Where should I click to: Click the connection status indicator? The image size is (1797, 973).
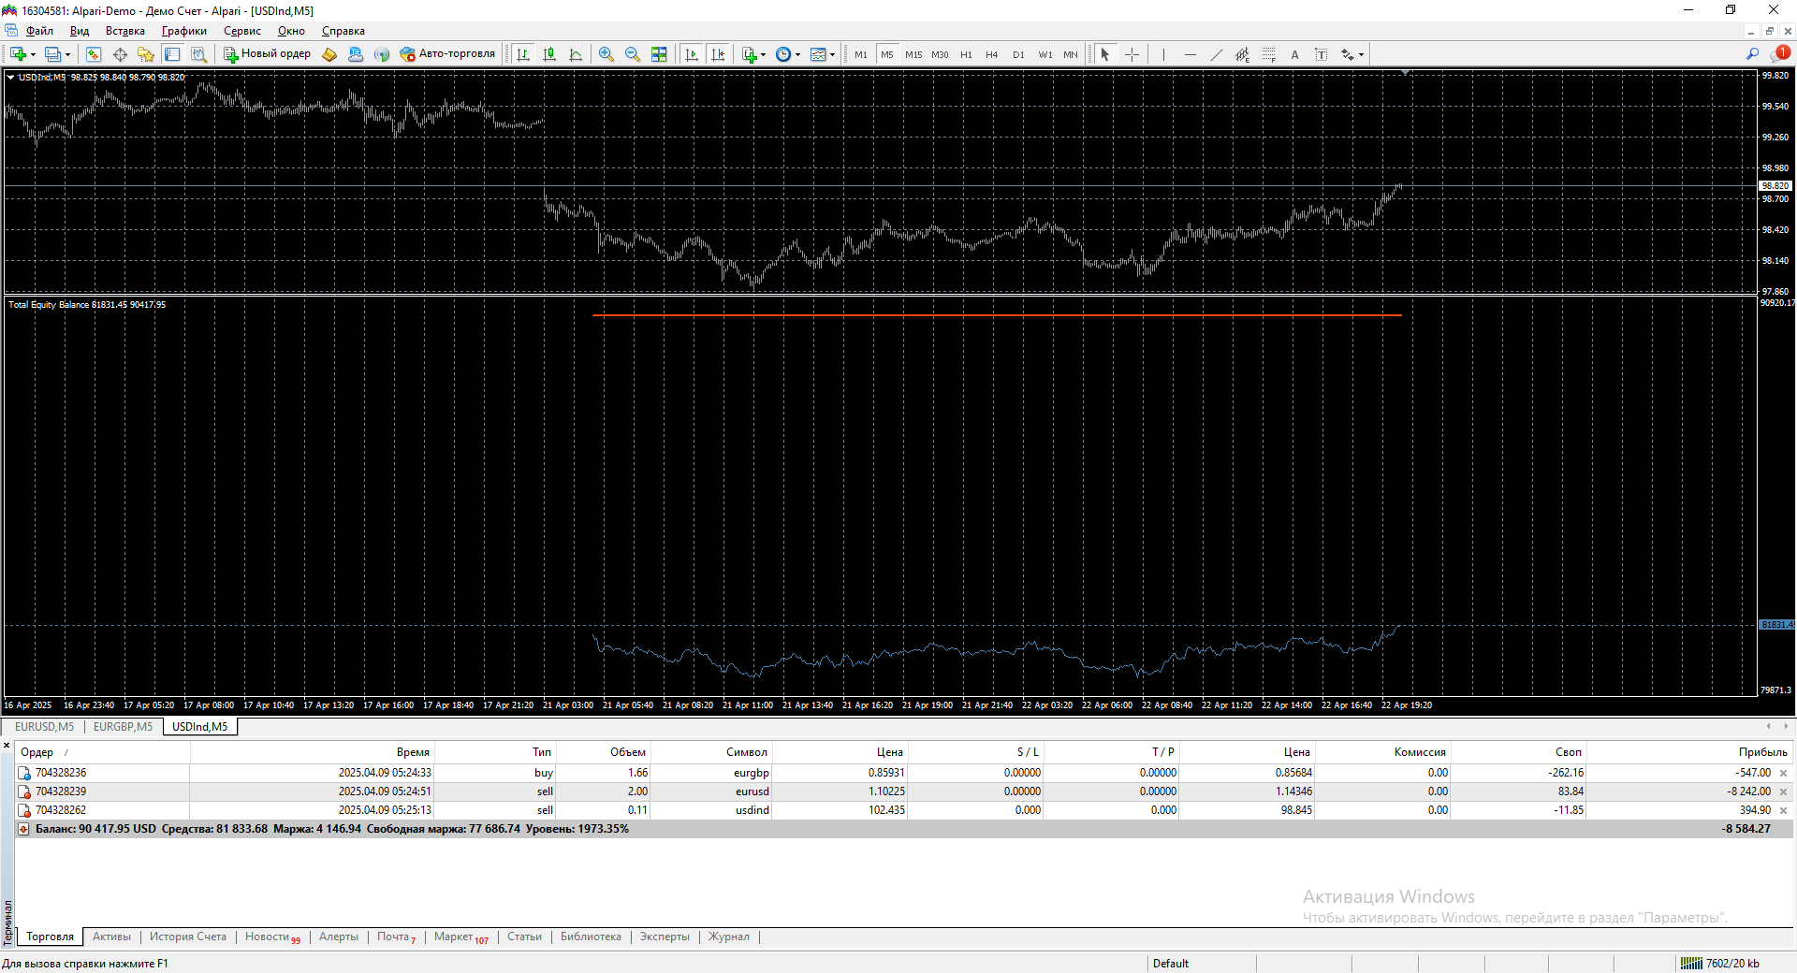pos(1719,964)
